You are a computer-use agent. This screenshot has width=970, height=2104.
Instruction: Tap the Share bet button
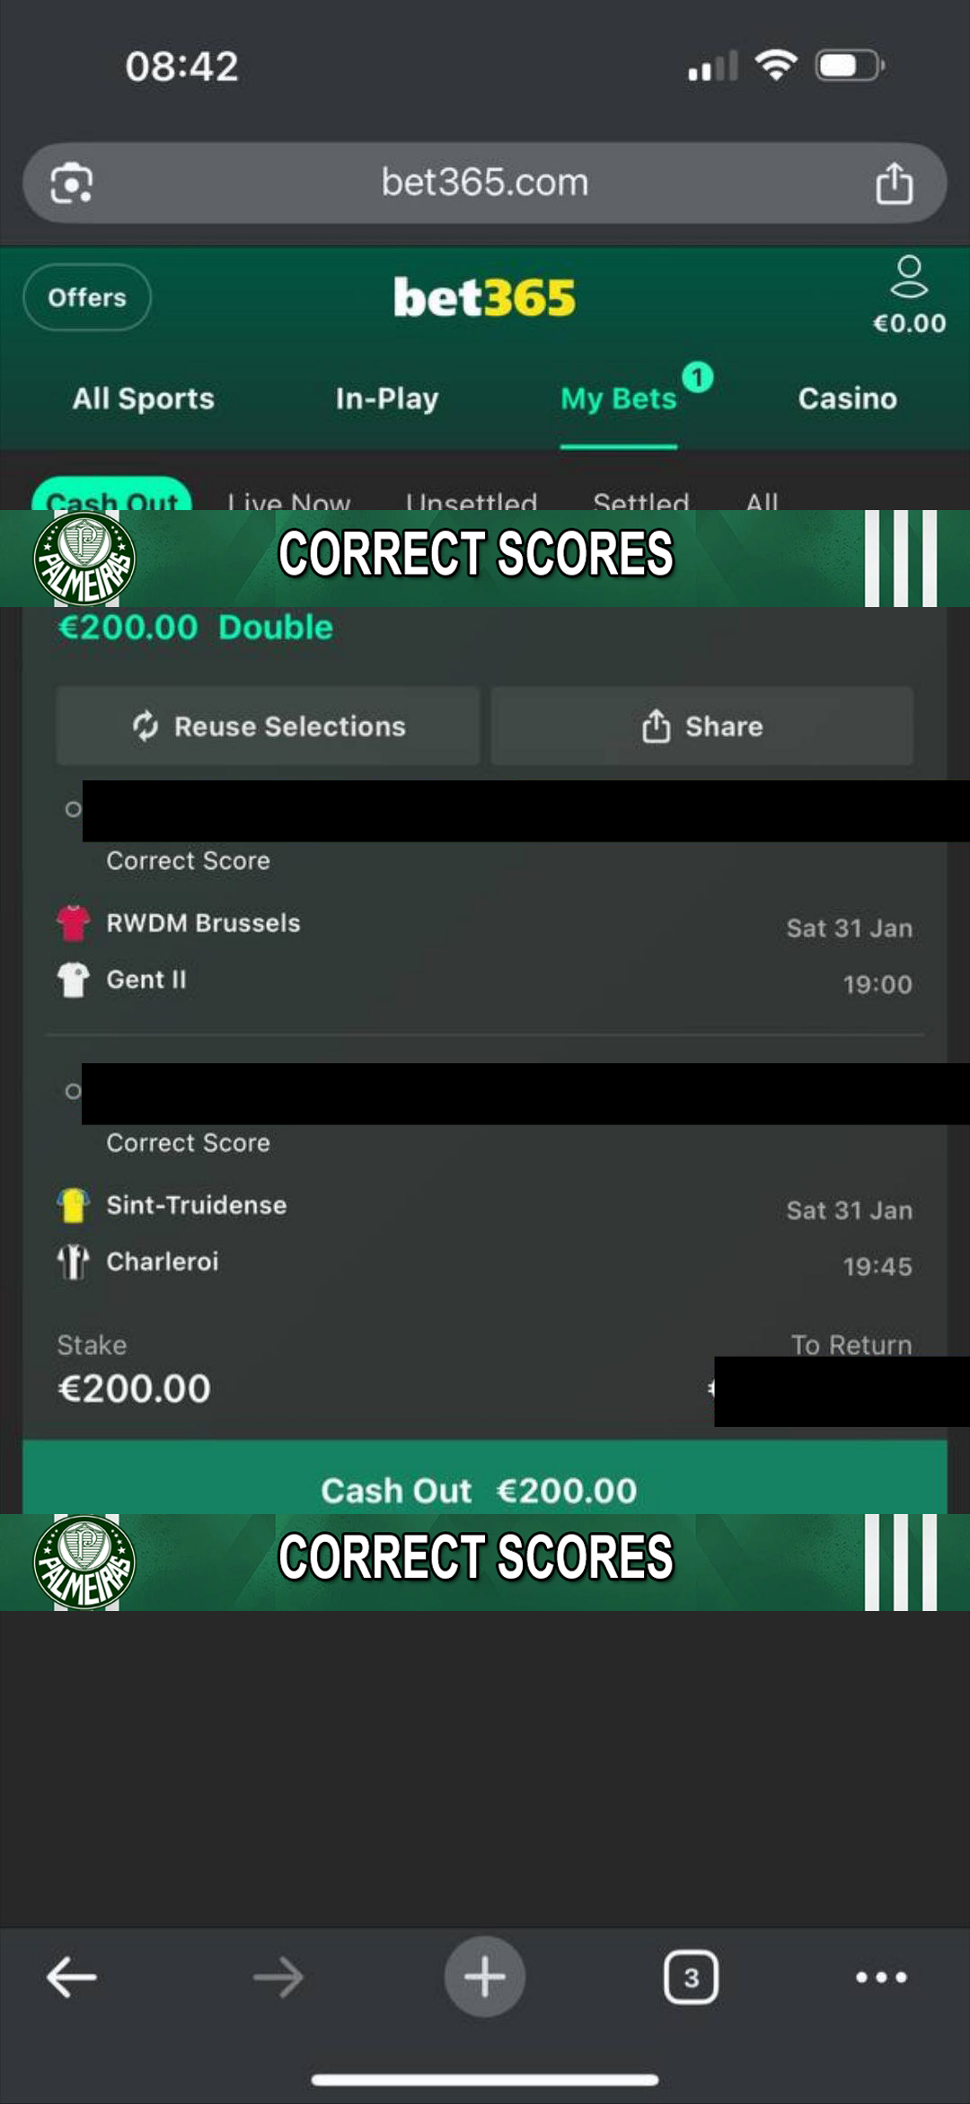point(702,726)
